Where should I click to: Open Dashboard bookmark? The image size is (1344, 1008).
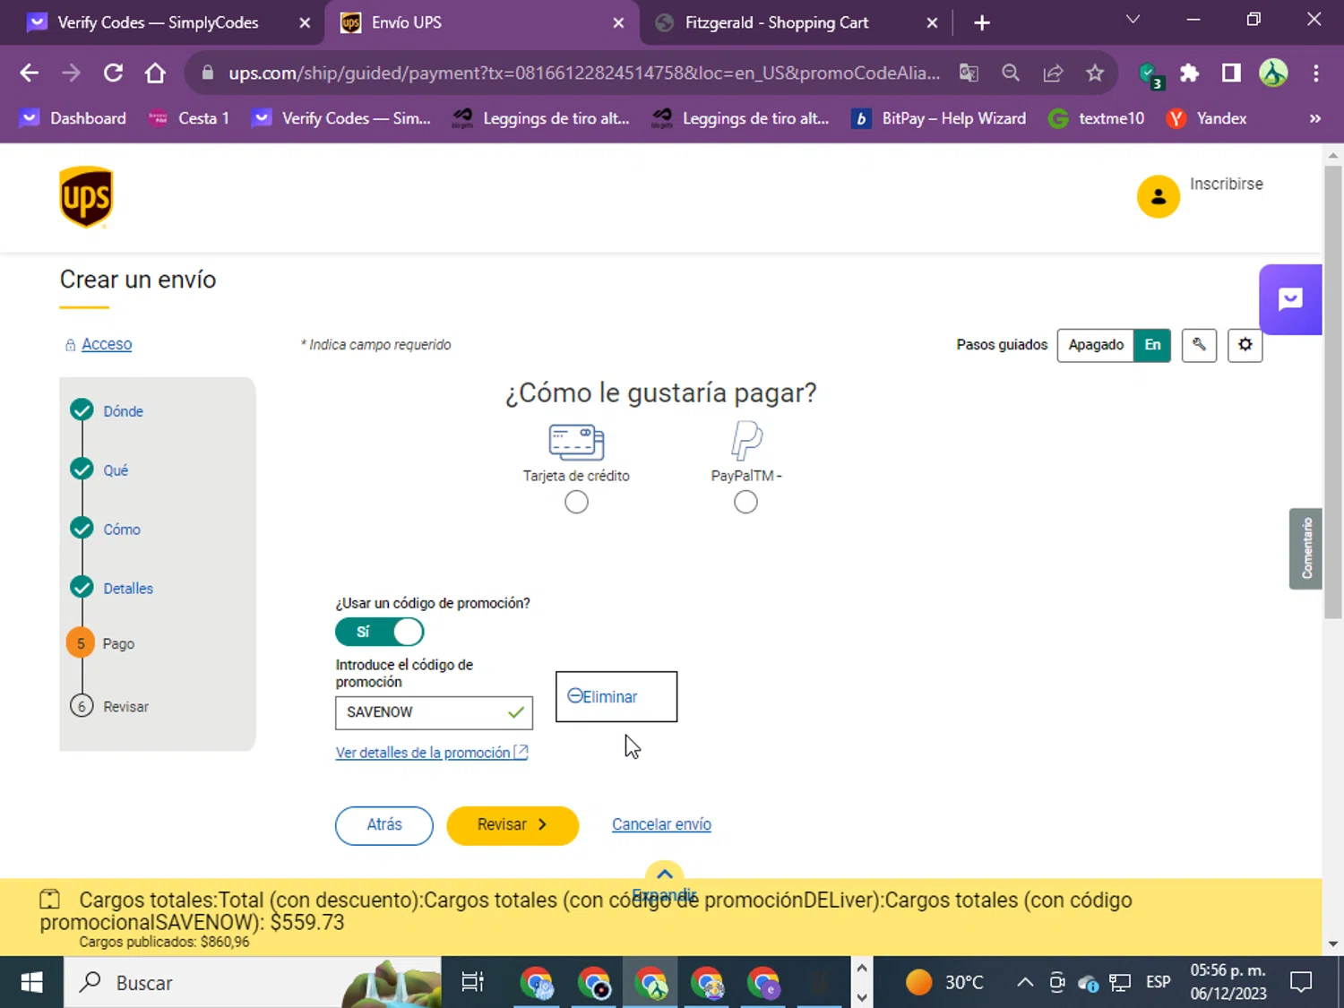coord(73,118)
